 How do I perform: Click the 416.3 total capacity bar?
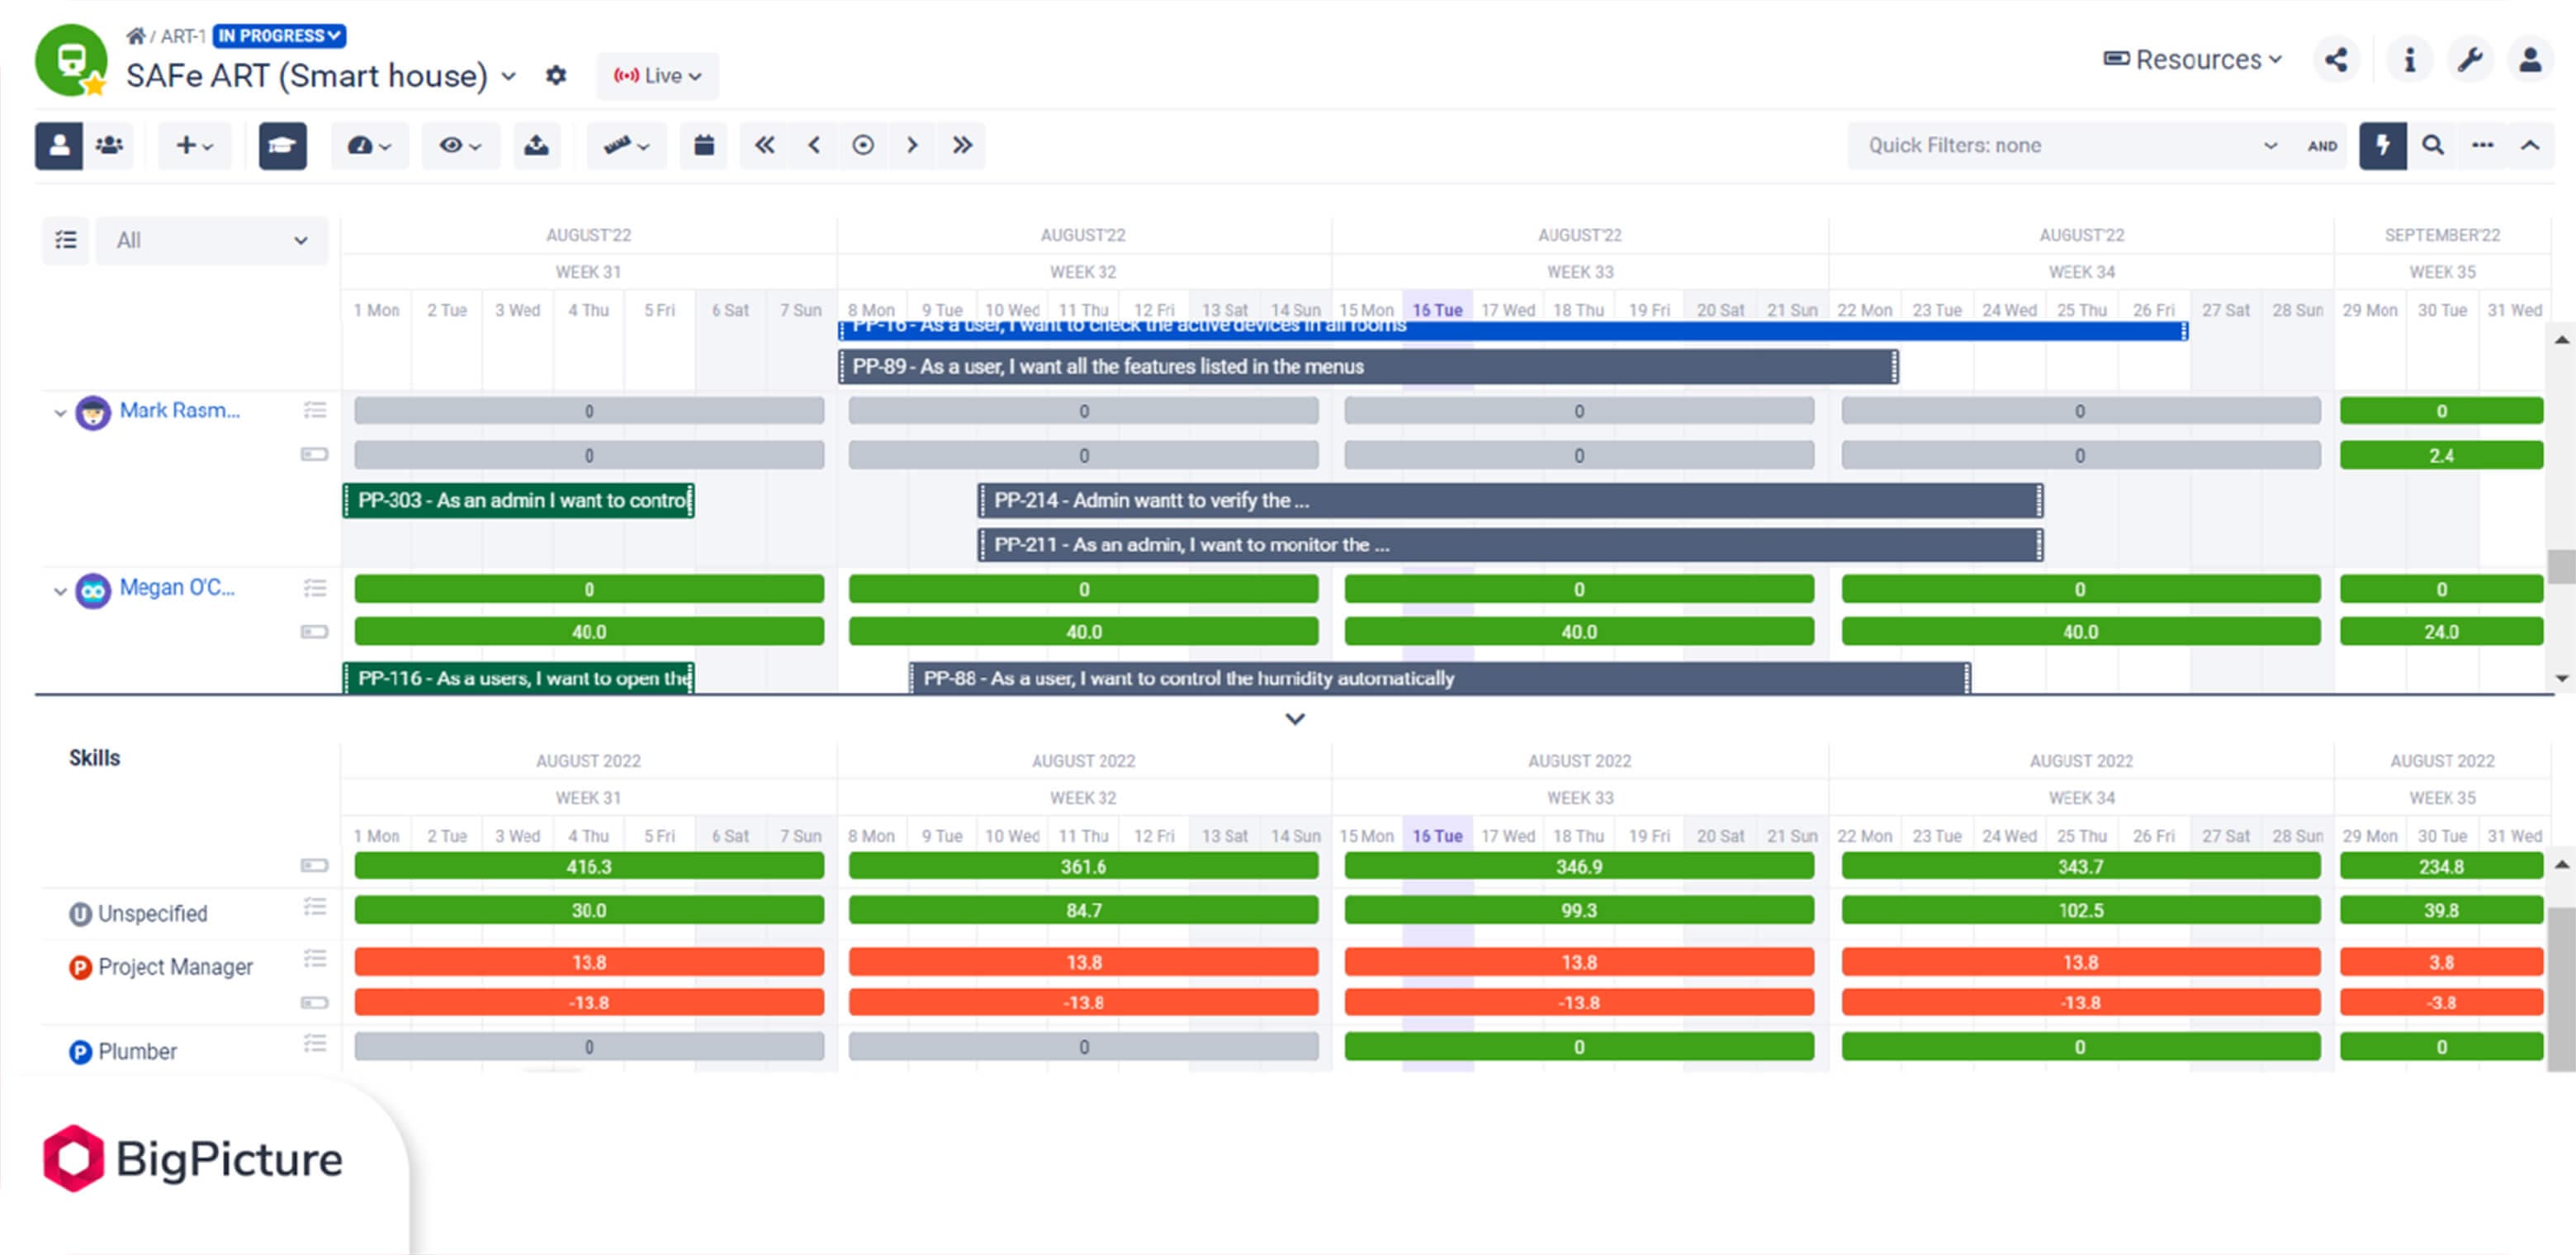click(x=589, y=867)
